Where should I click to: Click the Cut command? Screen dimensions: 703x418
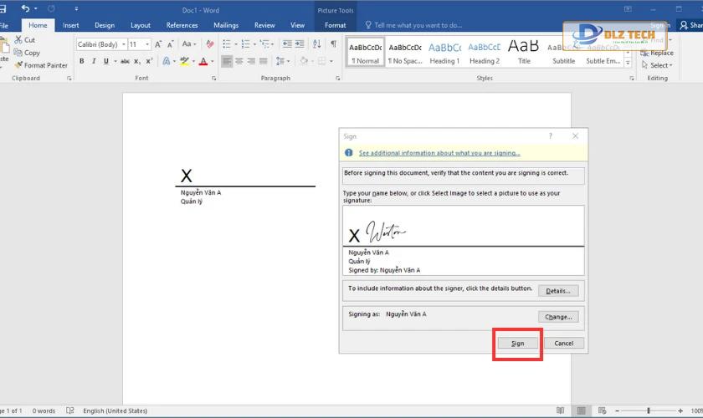[x=24, y=40]
